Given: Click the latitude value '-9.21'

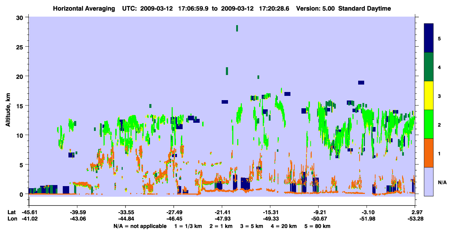Looking at the screenshot, I should click(x=319, y=212).
